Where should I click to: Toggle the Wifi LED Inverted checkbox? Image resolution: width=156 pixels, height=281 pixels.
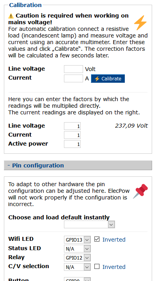[x=97, y=239]
